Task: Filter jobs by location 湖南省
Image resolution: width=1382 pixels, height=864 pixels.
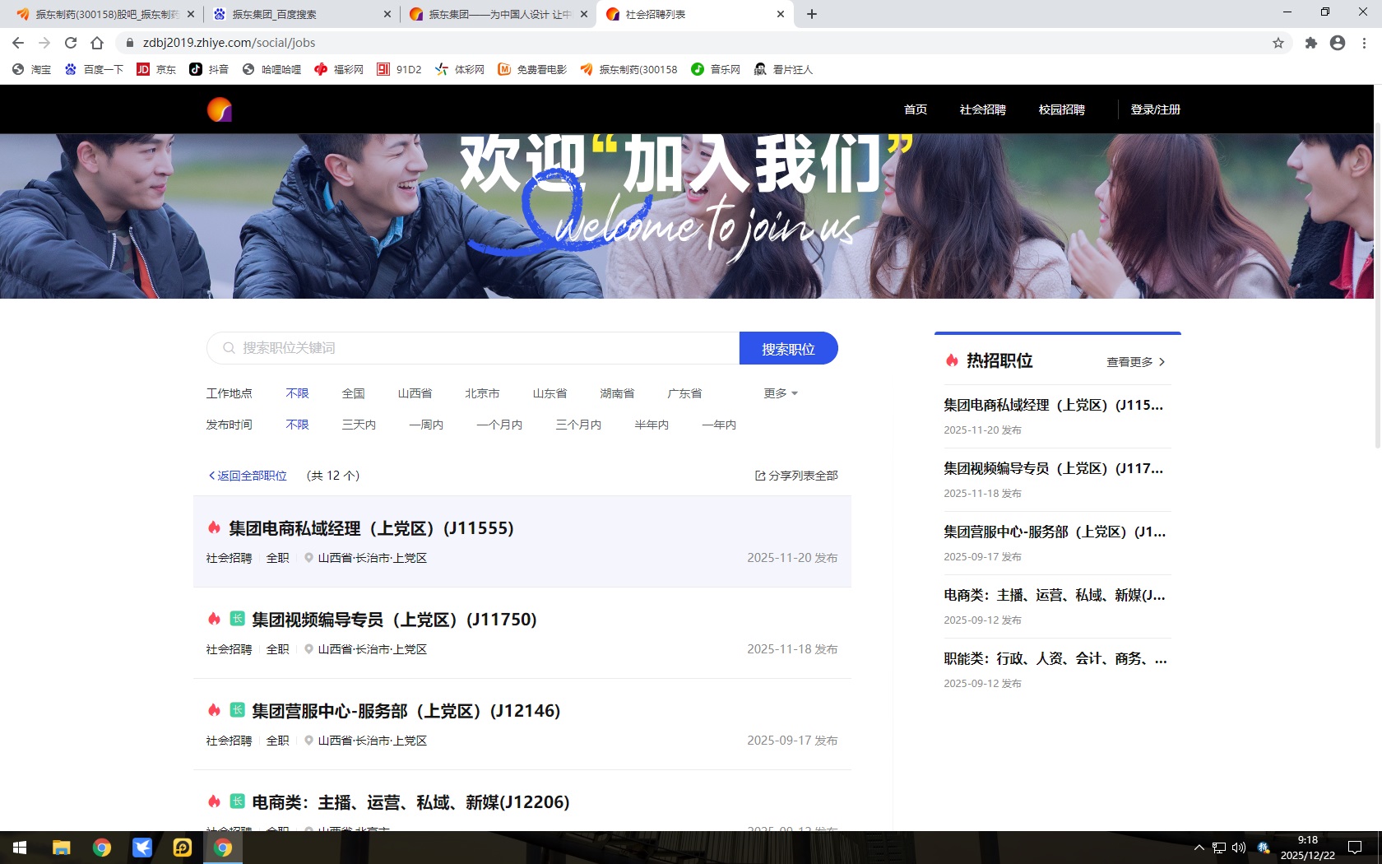Action: [x=617, y=393]
